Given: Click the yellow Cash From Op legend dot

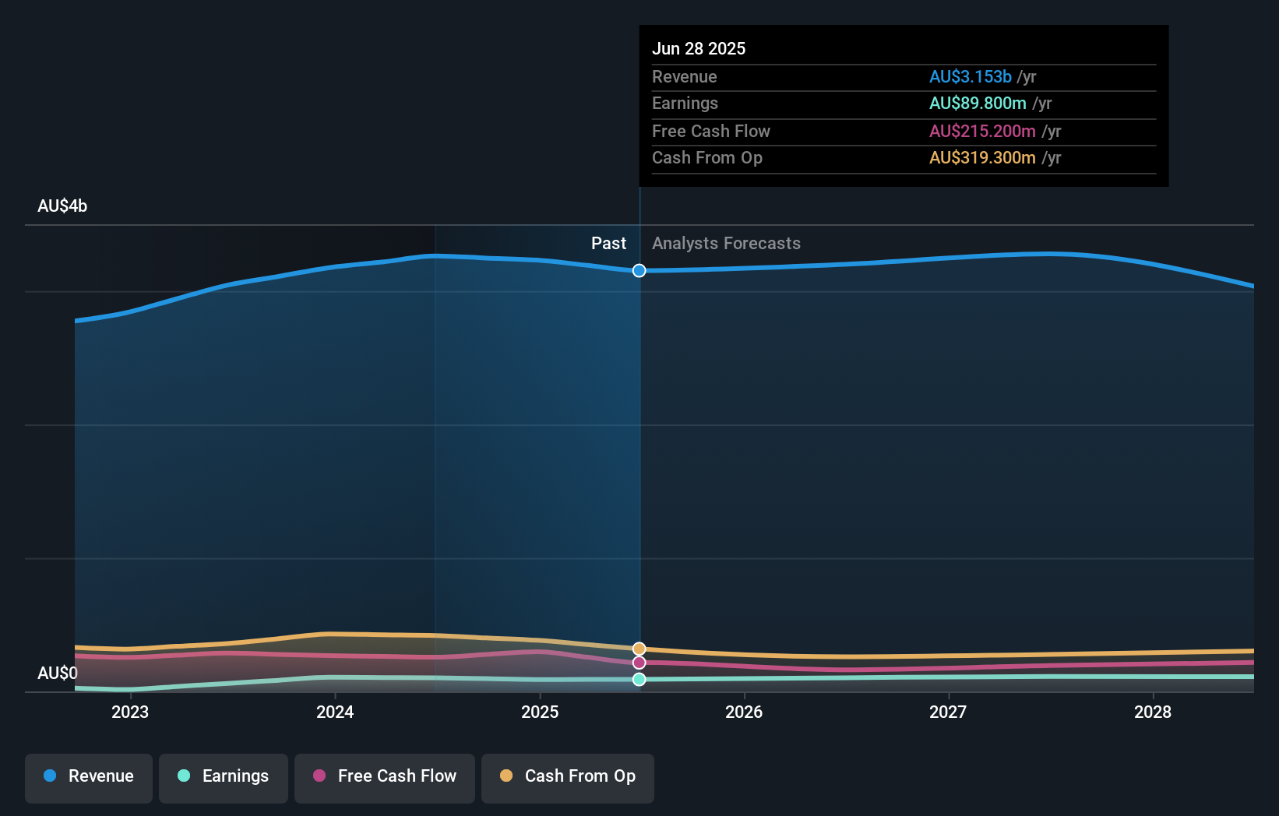Looking at the screenshot, I should 506,776.
